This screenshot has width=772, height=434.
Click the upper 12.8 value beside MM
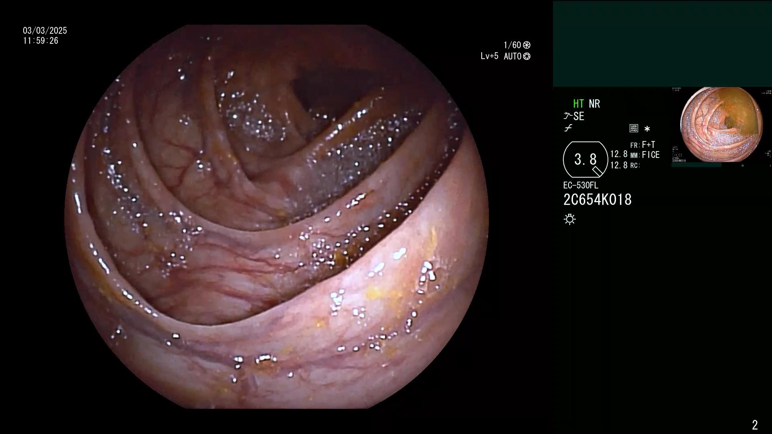point(619,154)
